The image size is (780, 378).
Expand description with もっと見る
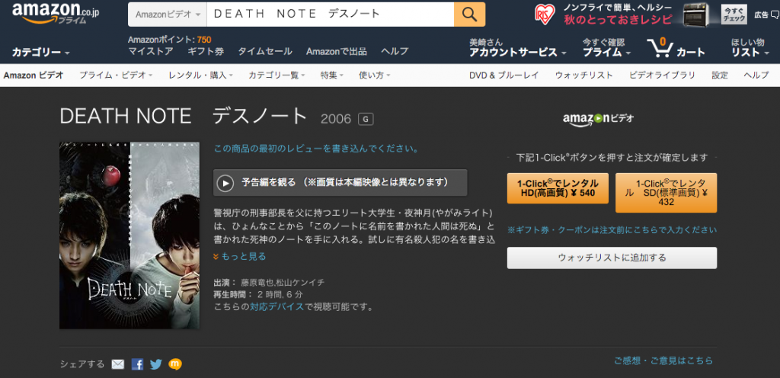pos(239,256)
